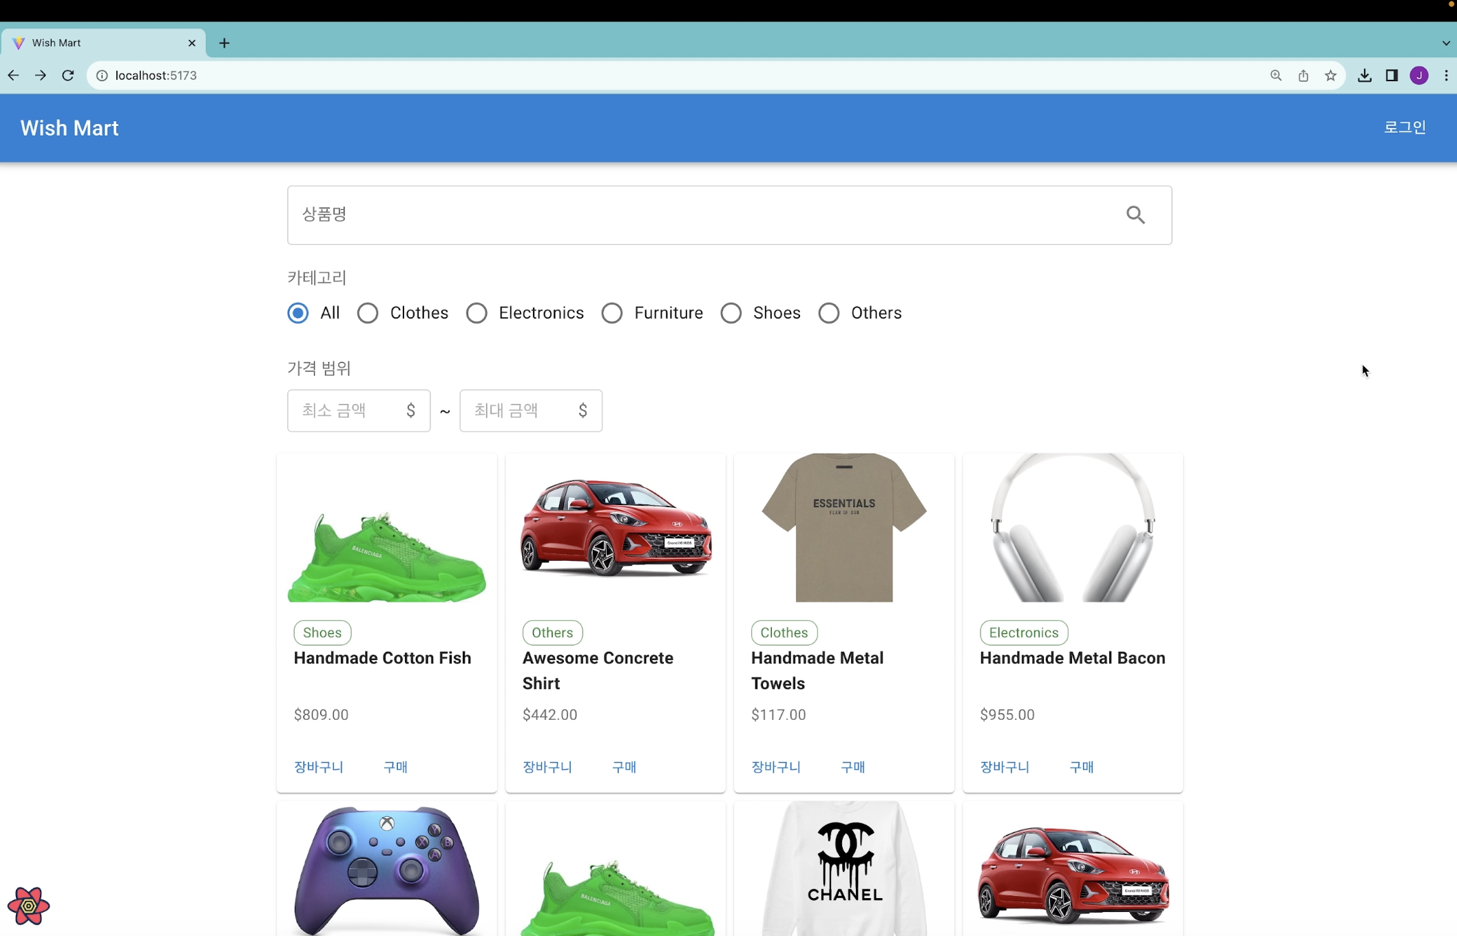Click the Handmade Cotton Fish title
Screen dimensions: 1457x936
[382, 658]
